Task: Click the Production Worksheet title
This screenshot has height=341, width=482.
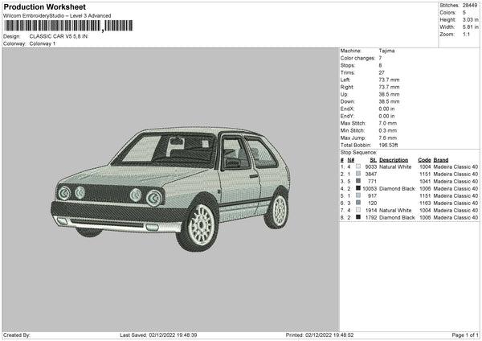Action: pos(39,6)
